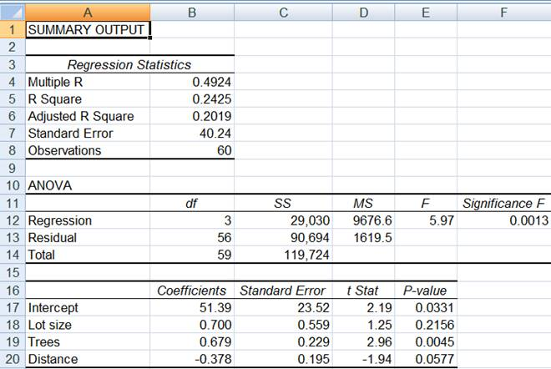Select row 20 header
The image size is (551, 369).
[x=12, y=359]
